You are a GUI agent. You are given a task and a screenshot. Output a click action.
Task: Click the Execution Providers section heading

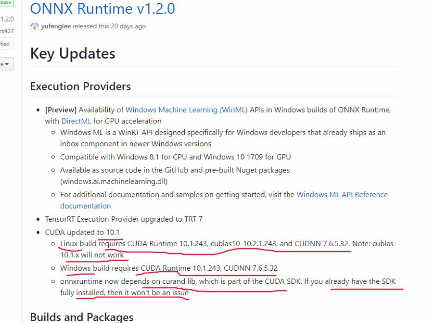80,86
